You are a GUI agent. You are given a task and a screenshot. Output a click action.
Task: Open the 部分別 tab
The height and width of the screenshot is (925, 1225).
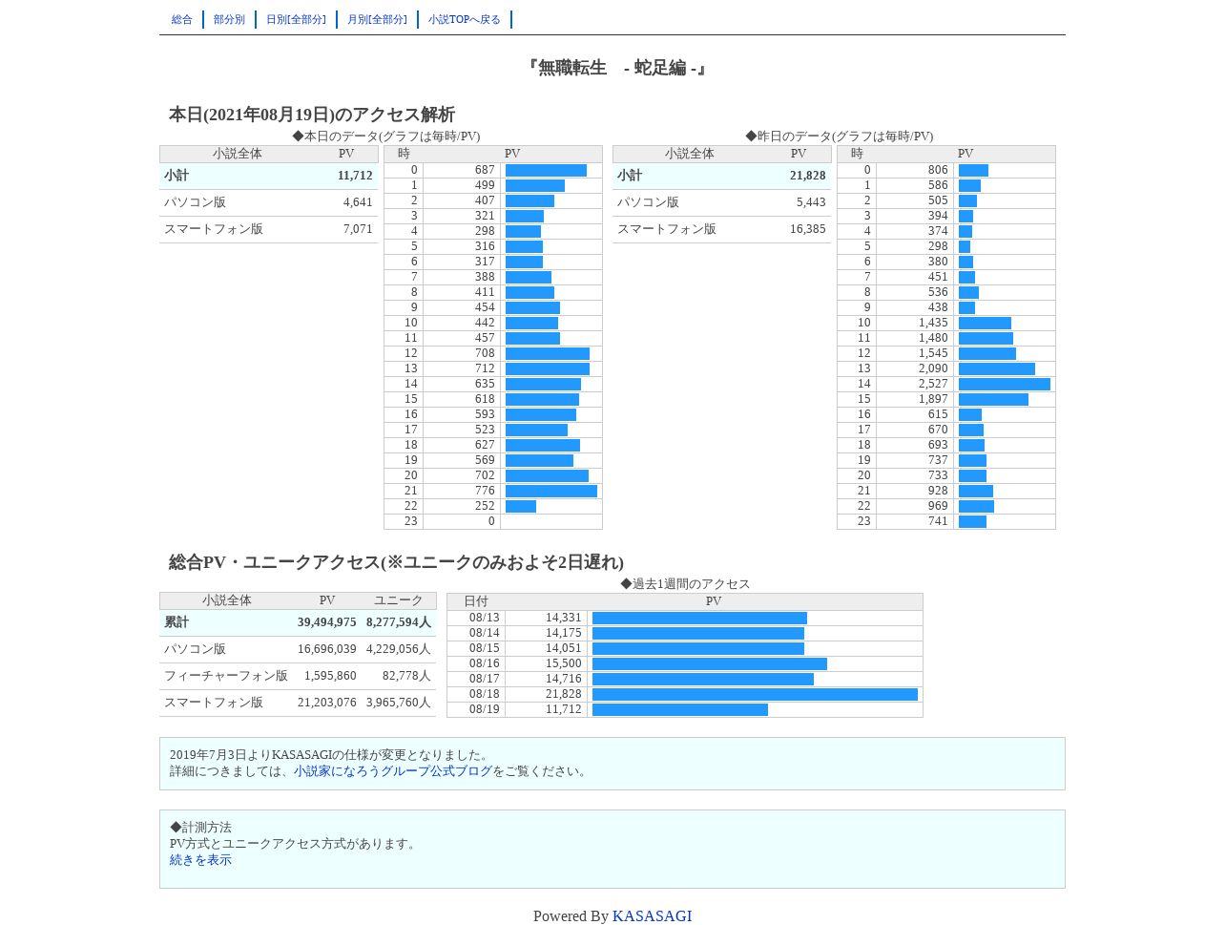tap(229, 19)
